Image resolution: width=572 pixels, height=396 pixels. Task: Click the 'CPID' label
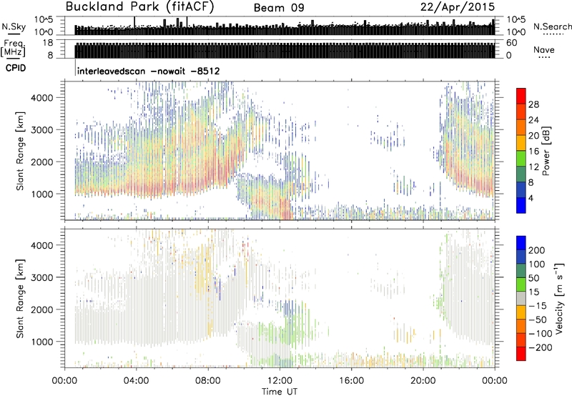16,68
